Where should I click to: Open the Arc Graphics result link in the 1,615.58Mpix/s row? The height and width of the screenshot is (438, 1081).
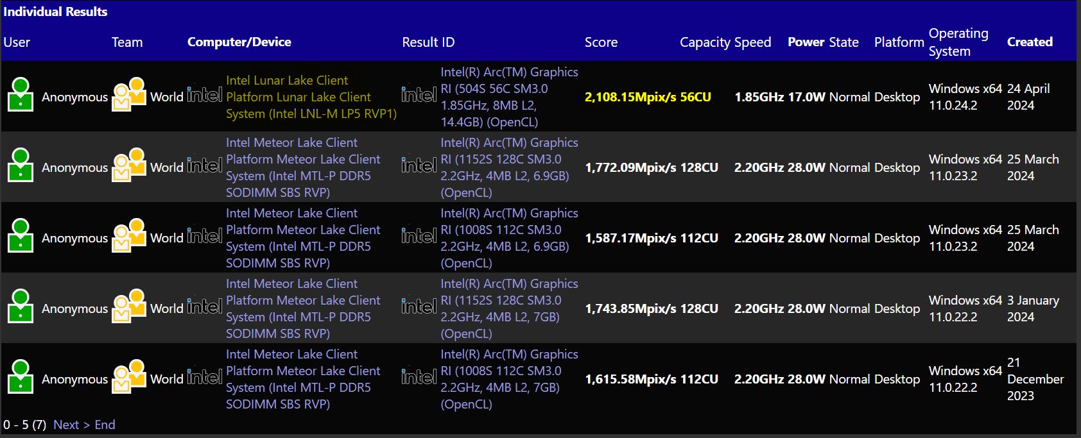[x=509, y=379]
